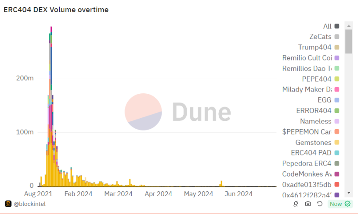Click the ERC404 DEX Volume overtime title
This screenshot has height=215, width=358.
[56, 10]
